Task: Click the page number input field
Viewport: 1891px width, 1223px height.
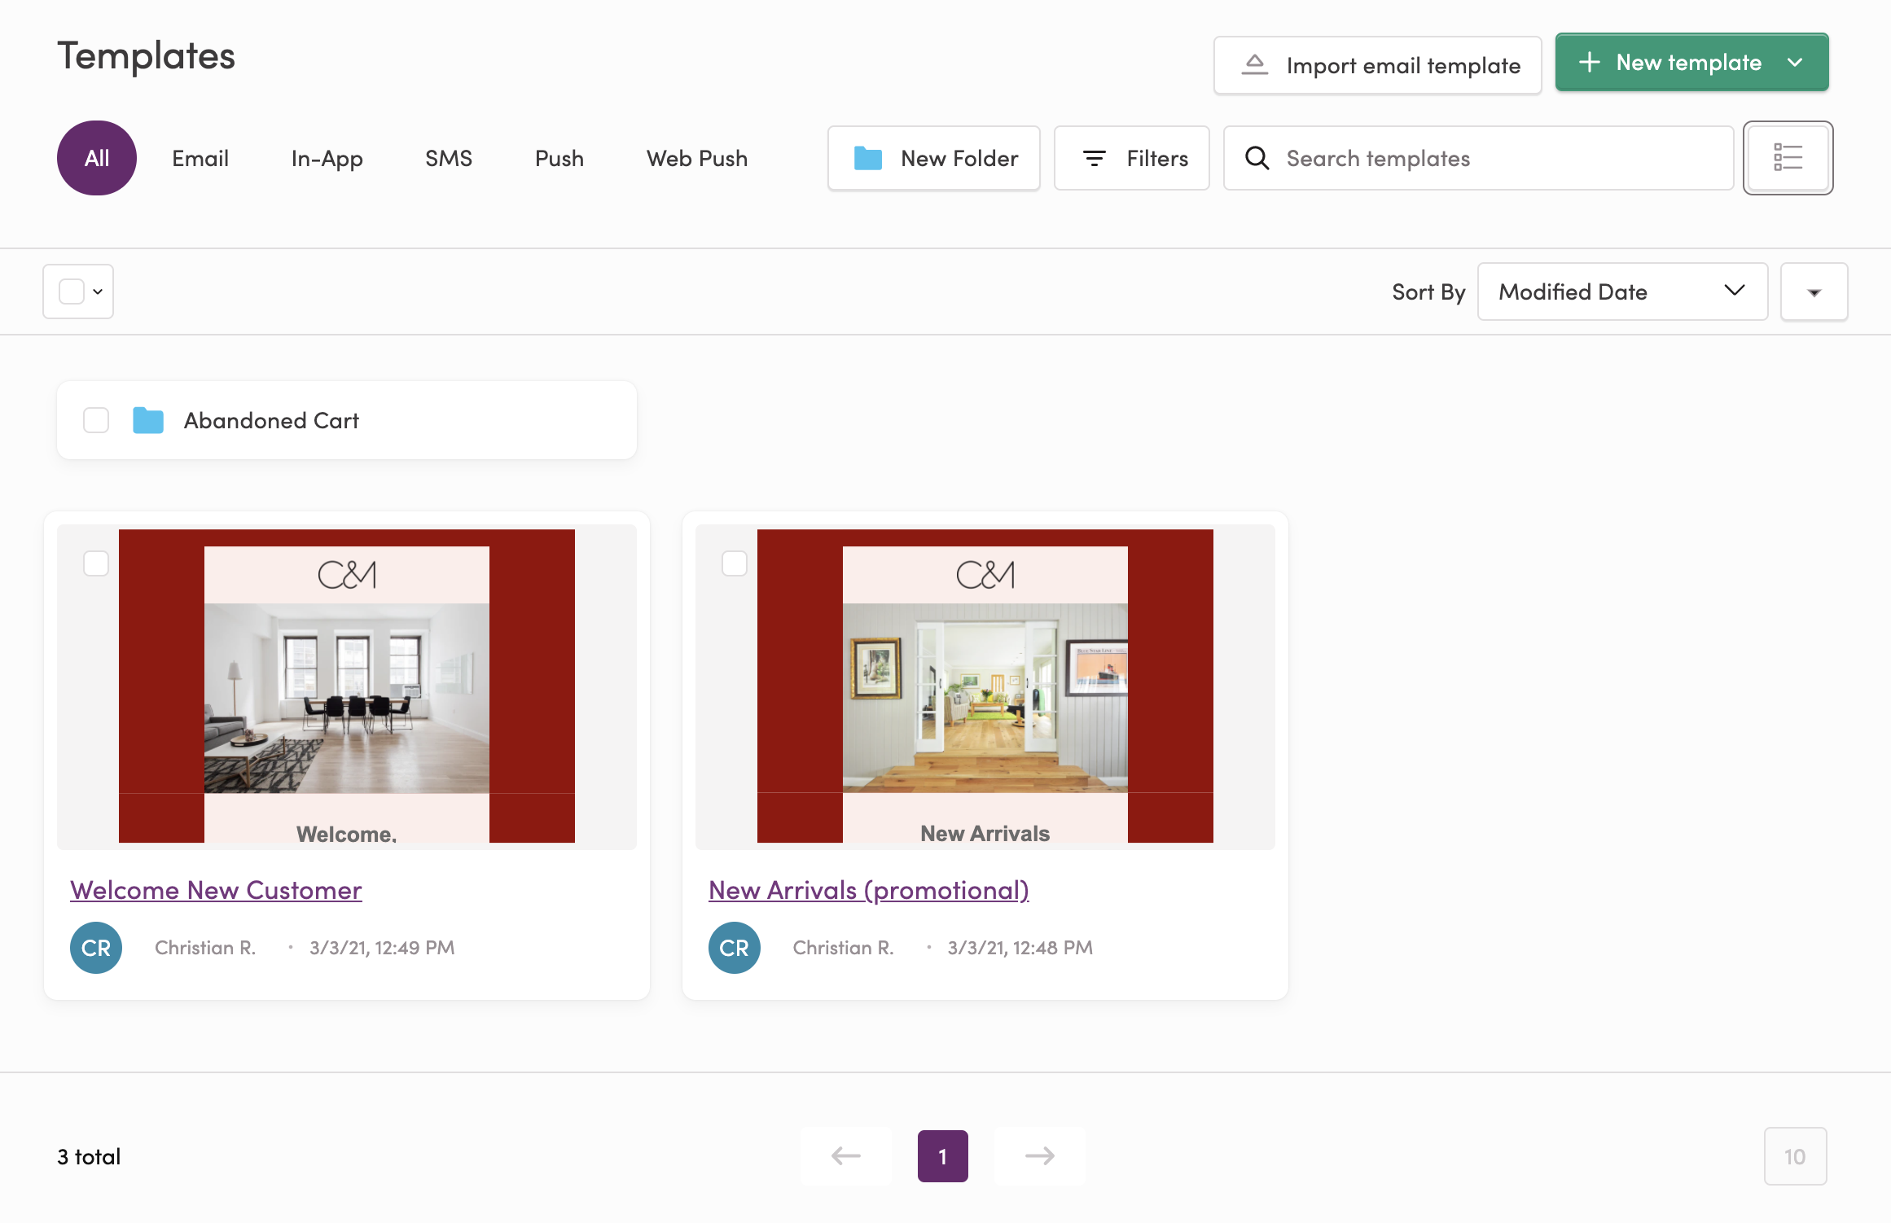Action: (1796, 1155)
